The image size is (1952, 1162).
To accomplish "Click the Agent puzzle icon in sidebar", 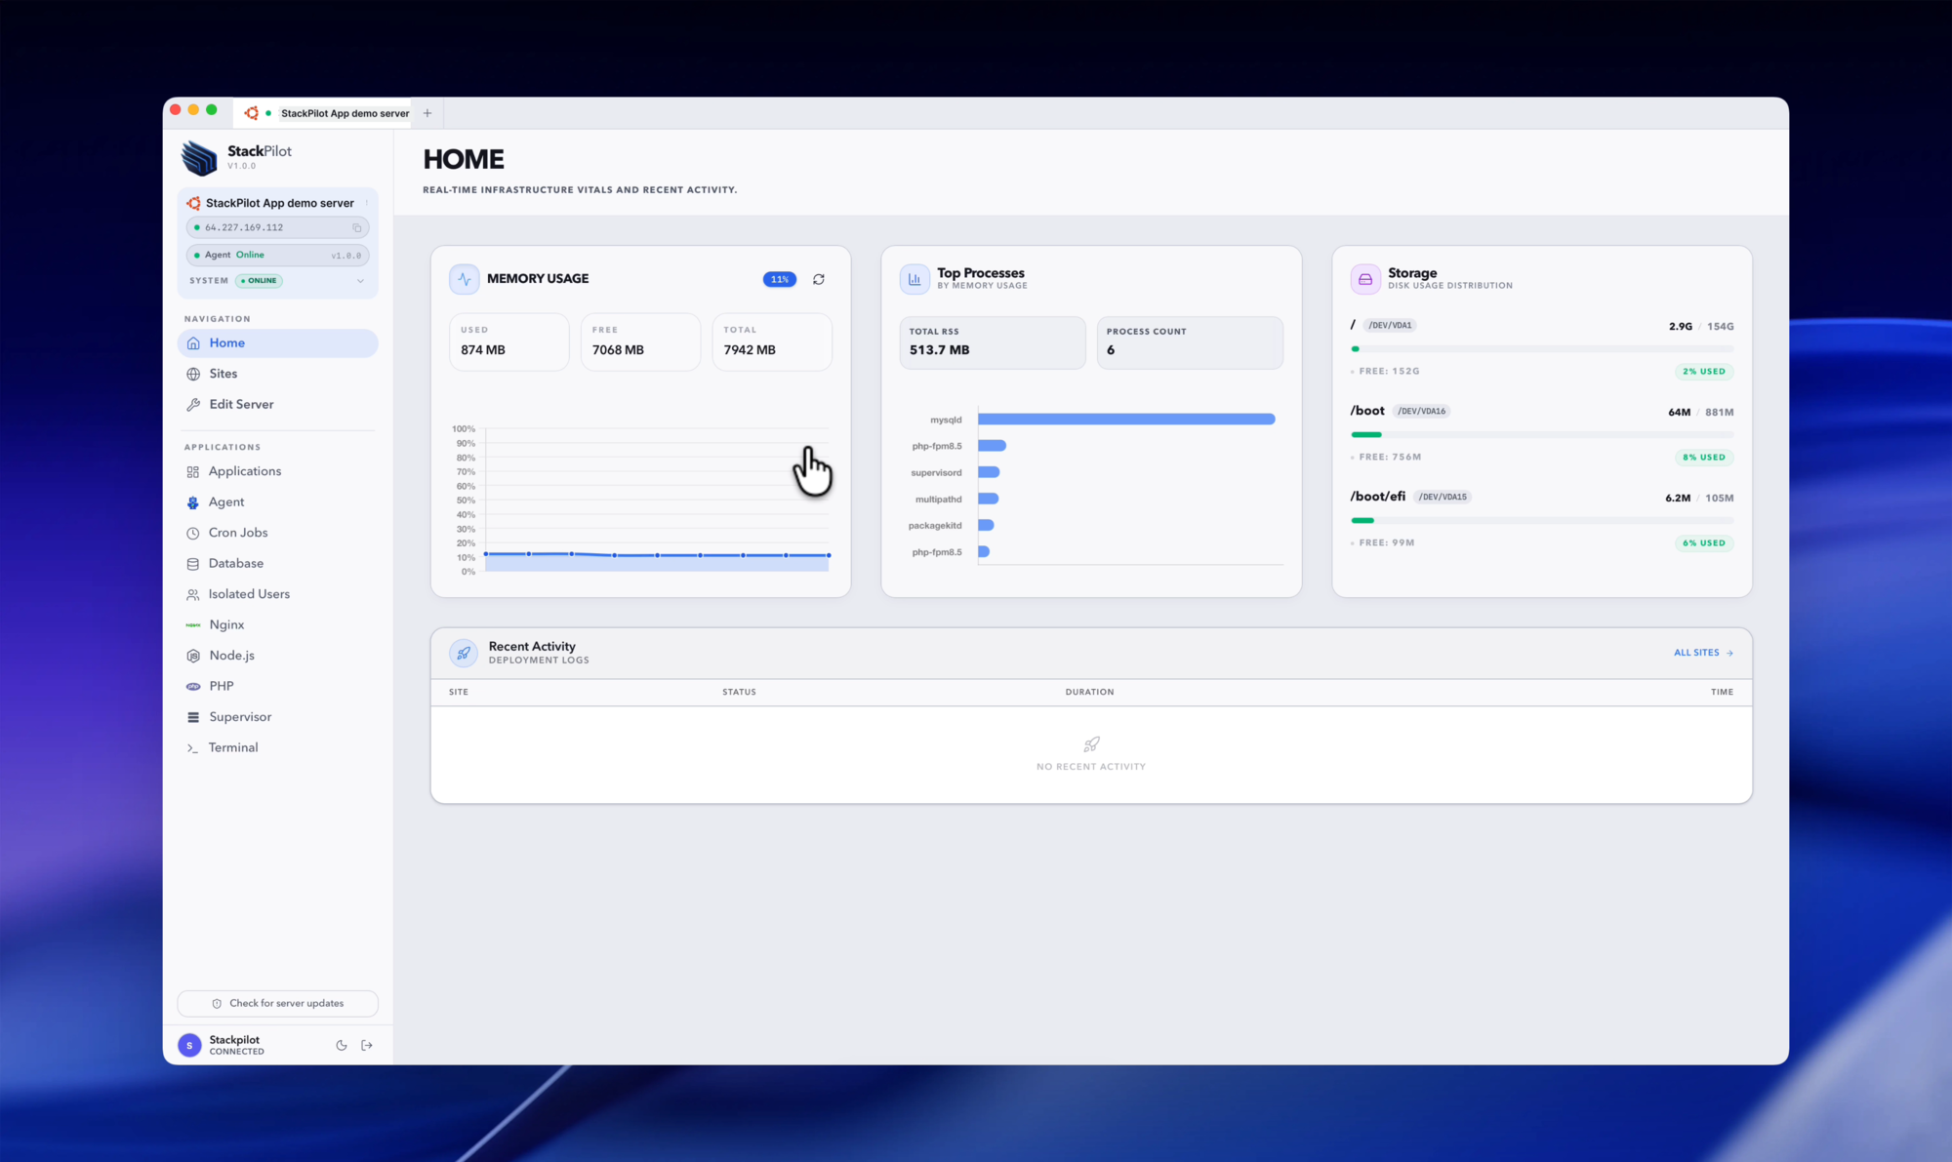I will click(193, 502).
